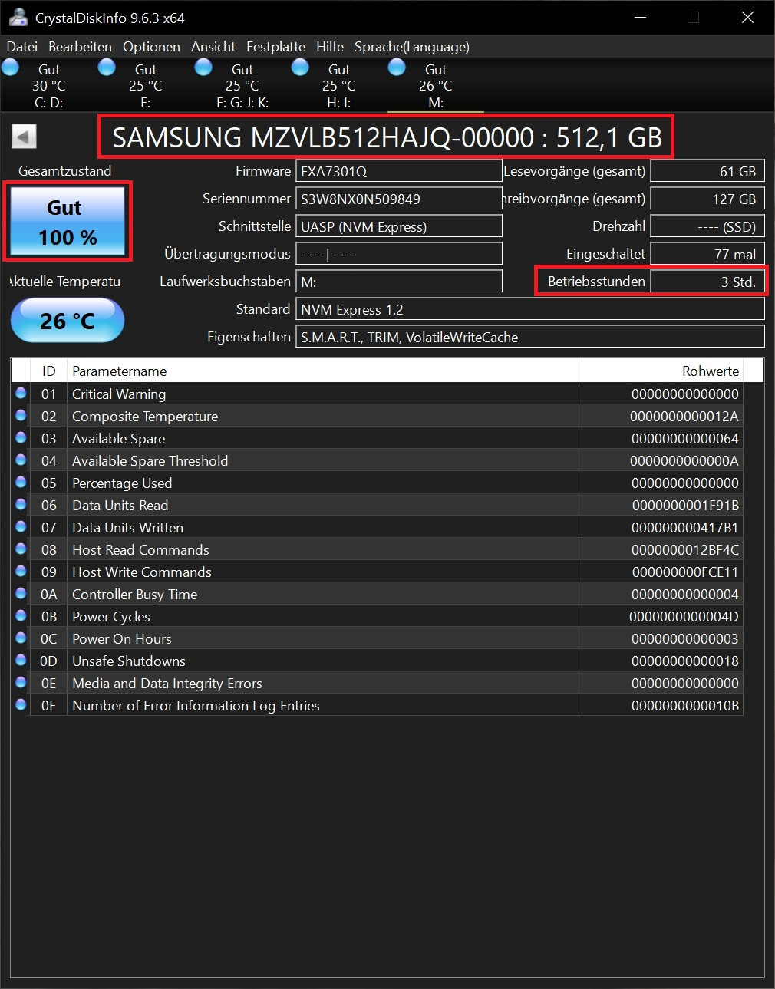Select the Critical Warning row

pyautogui.click(x=377, y=394)
